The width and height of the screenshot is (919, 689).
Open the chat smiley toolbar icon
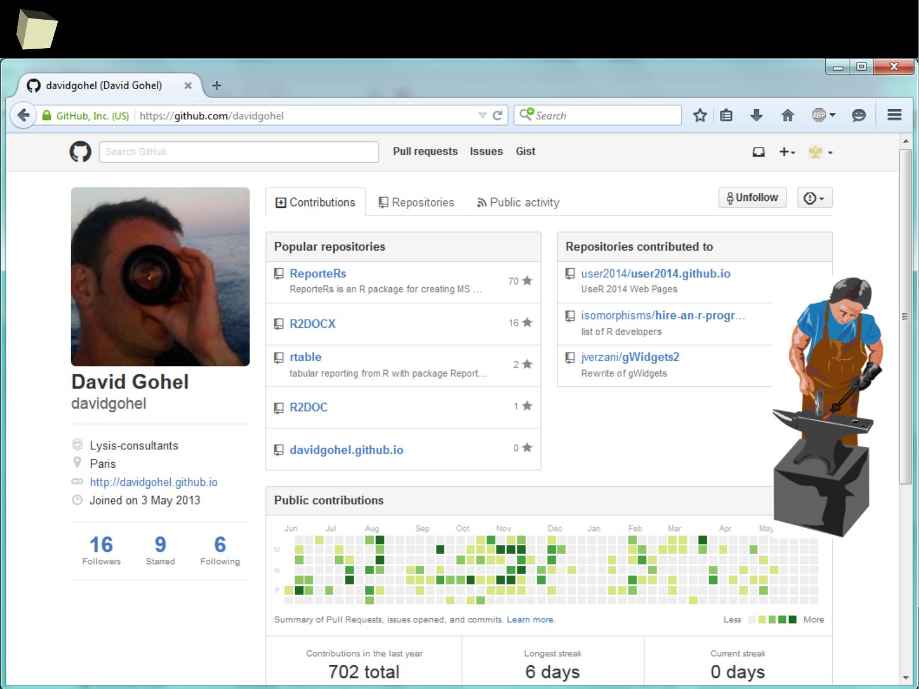pos(859,115)
